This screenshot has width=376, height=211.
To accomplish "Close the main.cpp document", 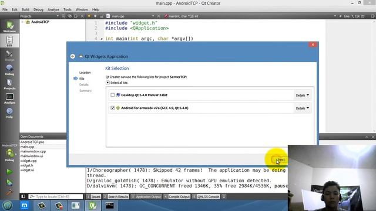I will pyautogui.click(x=159, y=16).
